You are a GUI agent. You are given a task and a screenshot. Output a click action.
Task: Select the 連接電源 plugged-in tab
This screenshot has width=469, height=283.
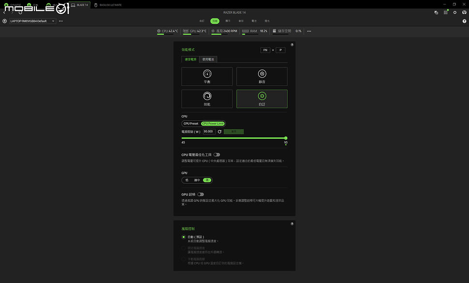[190, 60]
